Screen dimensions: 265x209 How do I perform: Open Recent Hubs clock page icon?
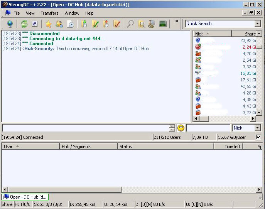[71, 24]
